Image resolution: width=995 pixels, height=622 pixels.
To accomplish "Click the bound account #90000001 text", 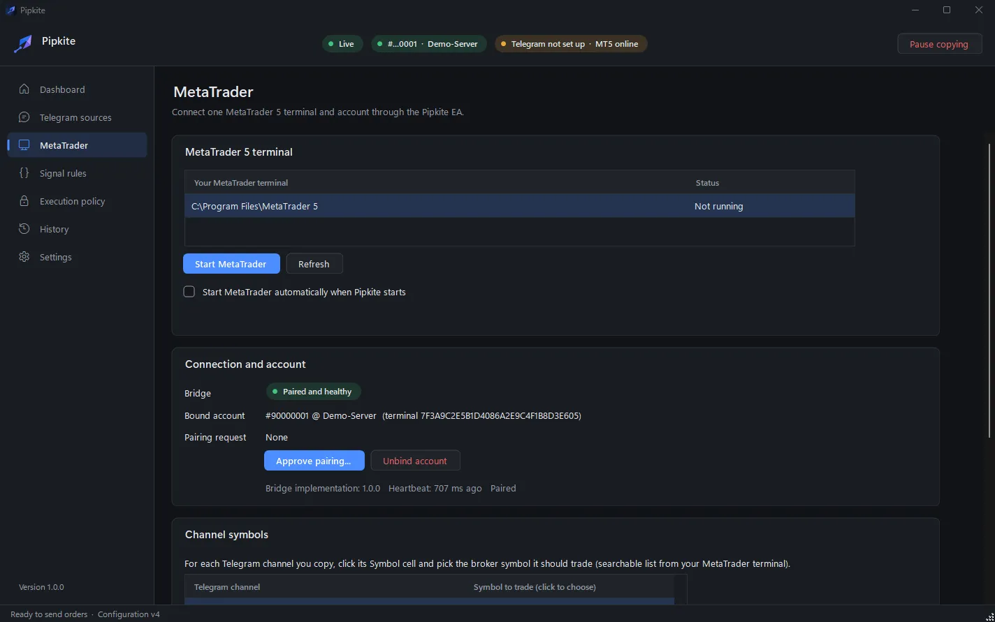I will tap(423, 415).
